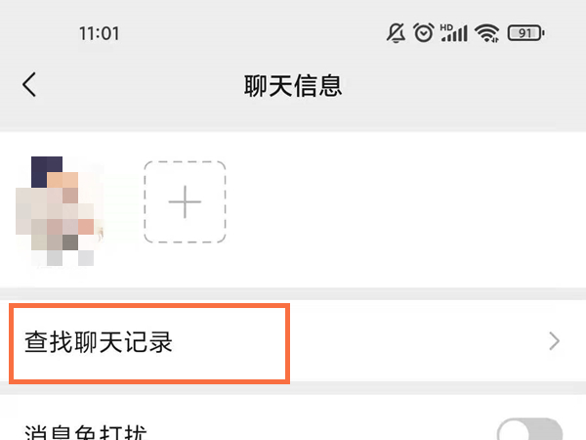
Task: Tap the HD label in status bar
Action: [446, 27]
